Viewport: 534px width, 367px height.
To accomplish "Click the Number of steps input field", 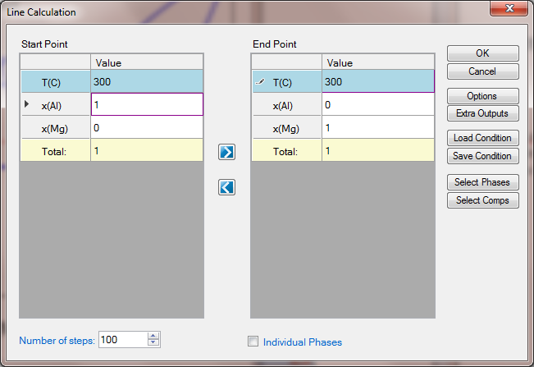I will click(122, 340).
